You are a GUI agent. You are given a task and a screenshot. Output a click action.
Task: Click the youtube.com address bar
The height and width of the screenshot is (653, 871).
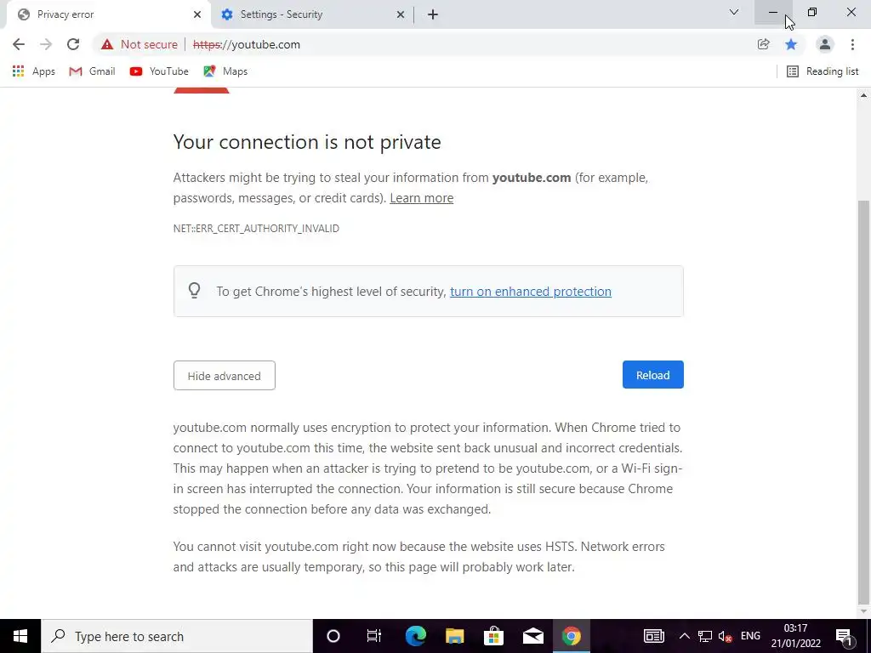click(x=422, y=44)
